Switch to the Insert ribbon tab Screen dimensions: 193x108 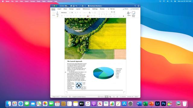pyautogui.click(x=59, y=9)
